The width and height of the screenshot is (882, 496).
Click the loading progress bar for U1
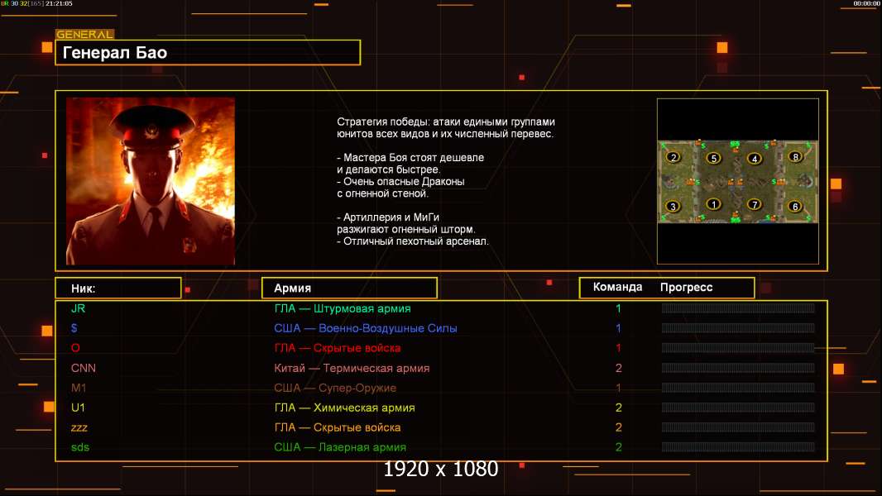[738, 408]
